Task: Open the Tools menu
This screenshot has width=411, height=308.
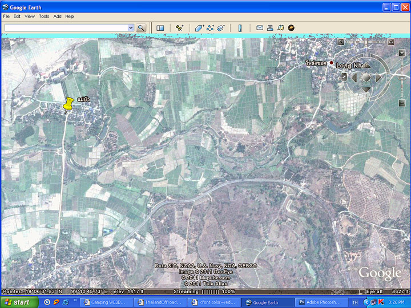Action: pos(44,17)
